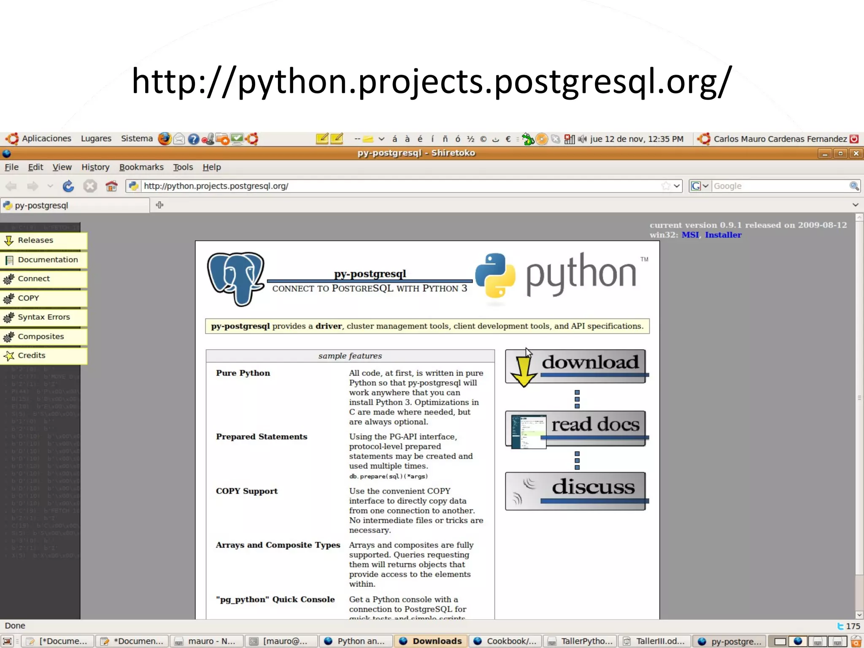Open the Tools menu
The width and height of the screenshot is (864, 648).
tap(183, 167)
